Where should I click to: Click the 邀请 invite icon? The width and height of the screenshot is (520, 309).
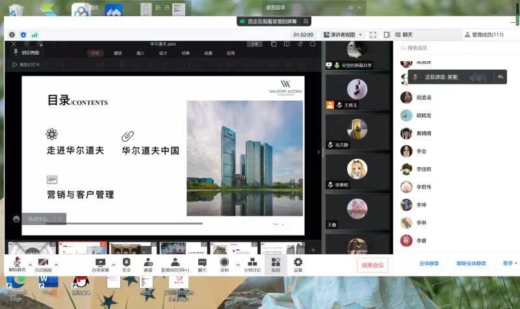coord(148,263)
